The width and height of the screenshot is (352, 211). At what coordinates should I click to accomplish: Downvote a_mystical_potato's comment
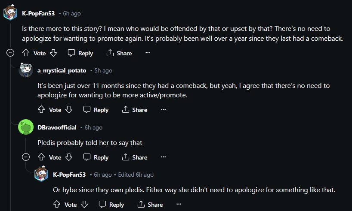(69, 110)
